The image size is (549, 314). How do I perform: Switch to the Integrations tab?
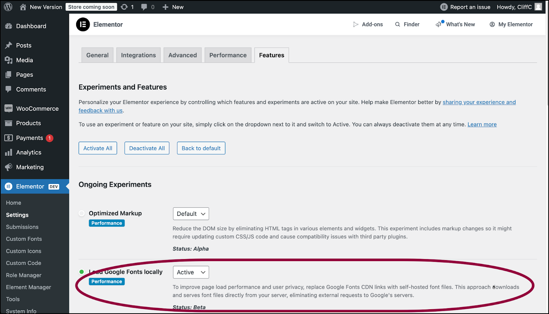click(138, 55)
